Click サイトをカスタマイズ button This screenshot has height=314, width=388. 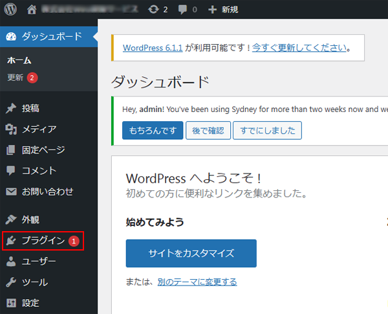(x=191, y=253)
